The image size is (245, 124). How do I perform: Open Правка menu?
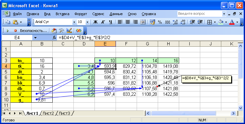pos(33,14)
